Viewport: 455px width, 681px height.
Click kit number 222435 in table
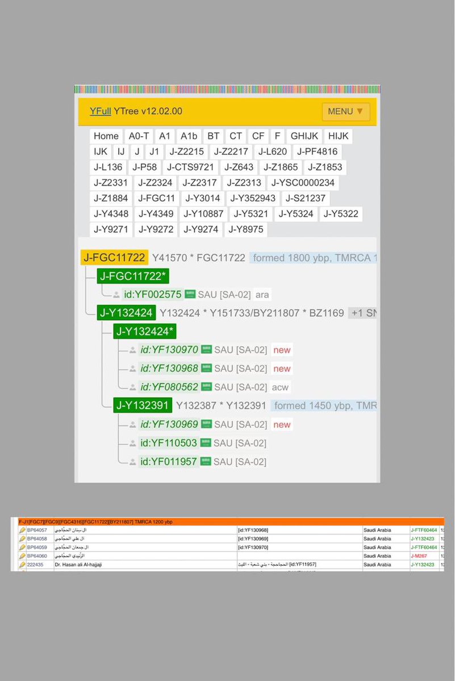click(35, 565)
